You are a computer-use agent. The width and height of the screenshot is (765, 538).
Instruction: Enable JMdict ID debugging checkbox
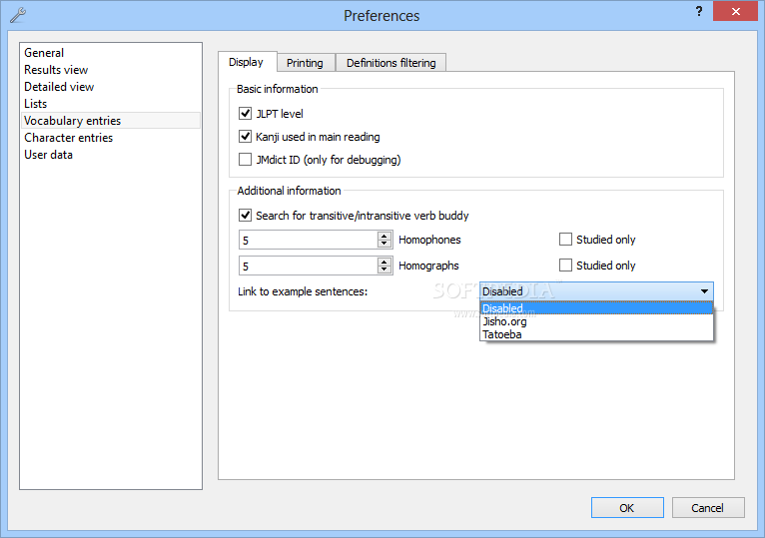pos(246,160)
